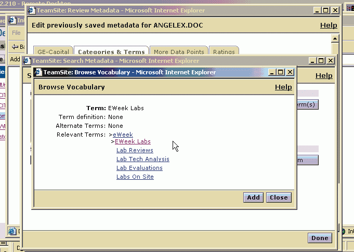Maximize the Search Metadata window
The height and width of the screenshot is (252, 354).
click(321, 61)
